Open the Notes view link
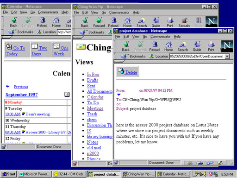237x178 pixels. point(93,142)
